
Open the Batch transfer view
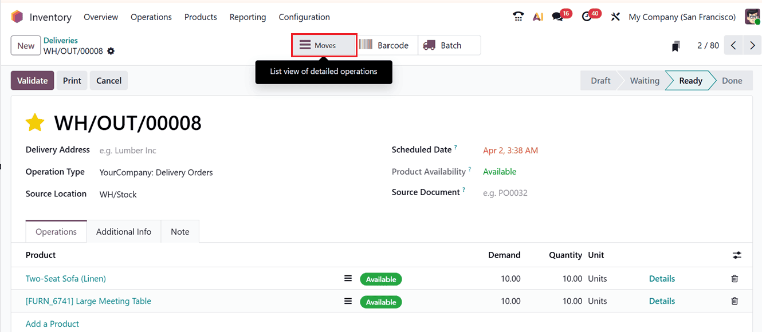[x=449, y=45]
